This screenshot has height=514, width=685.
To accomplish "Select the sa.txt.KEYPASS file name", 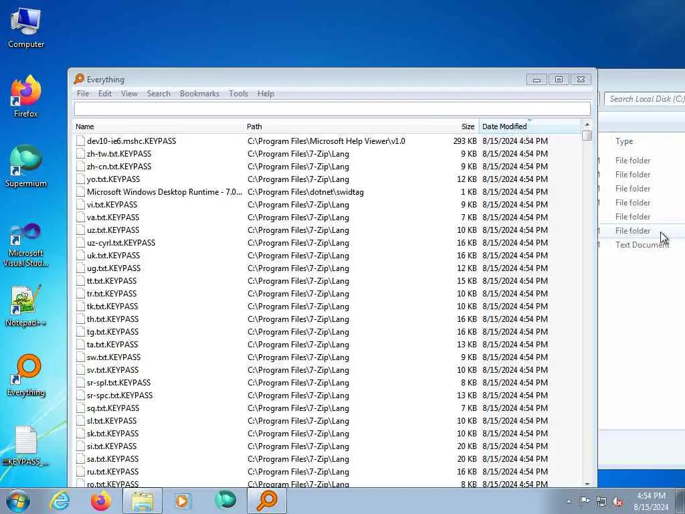I will (x=112, y=459).
